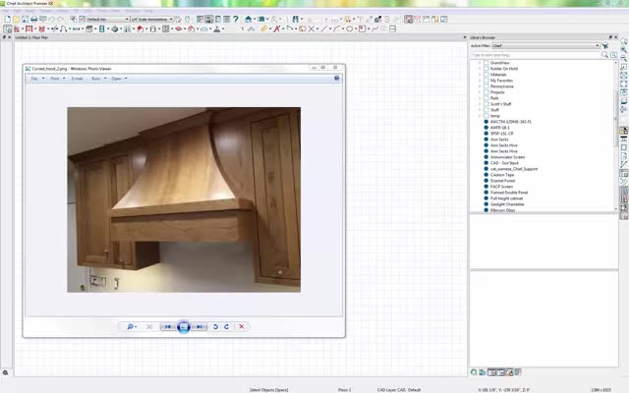
Task: Open the Burn dropdown in Photo Viewer
Action: tap(97, 78)
